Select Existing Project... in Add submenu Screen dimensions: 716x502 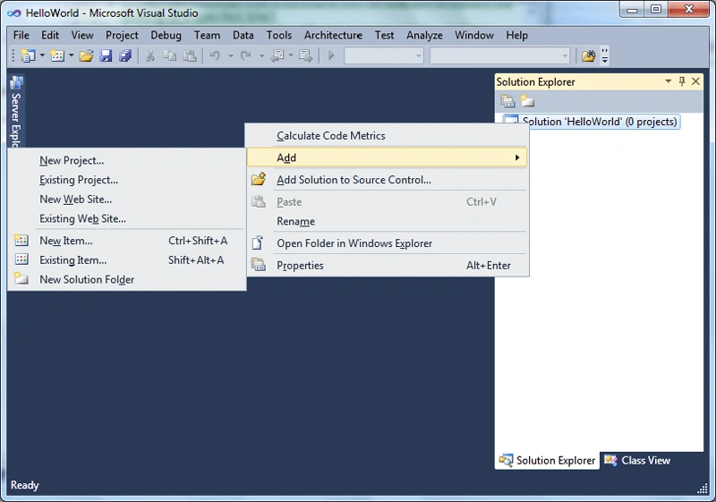pyautogui.click(x=127, y=180)
